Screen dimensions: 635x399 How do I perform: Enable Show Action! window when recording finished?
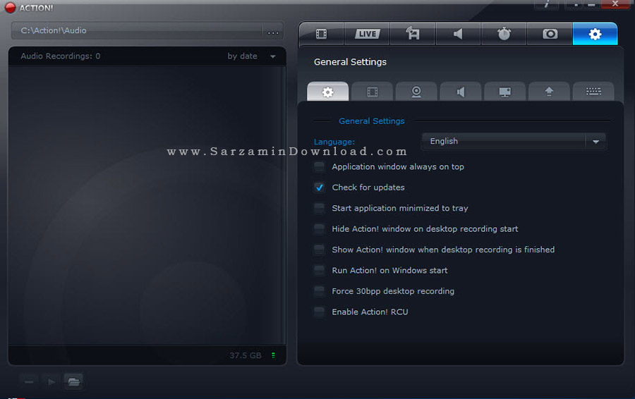(x=319, y=250)
